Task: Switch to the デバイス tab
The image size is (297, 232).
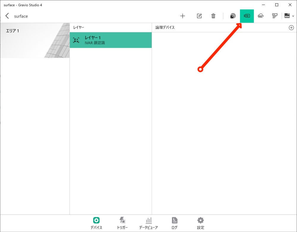Action: (96, 223)
